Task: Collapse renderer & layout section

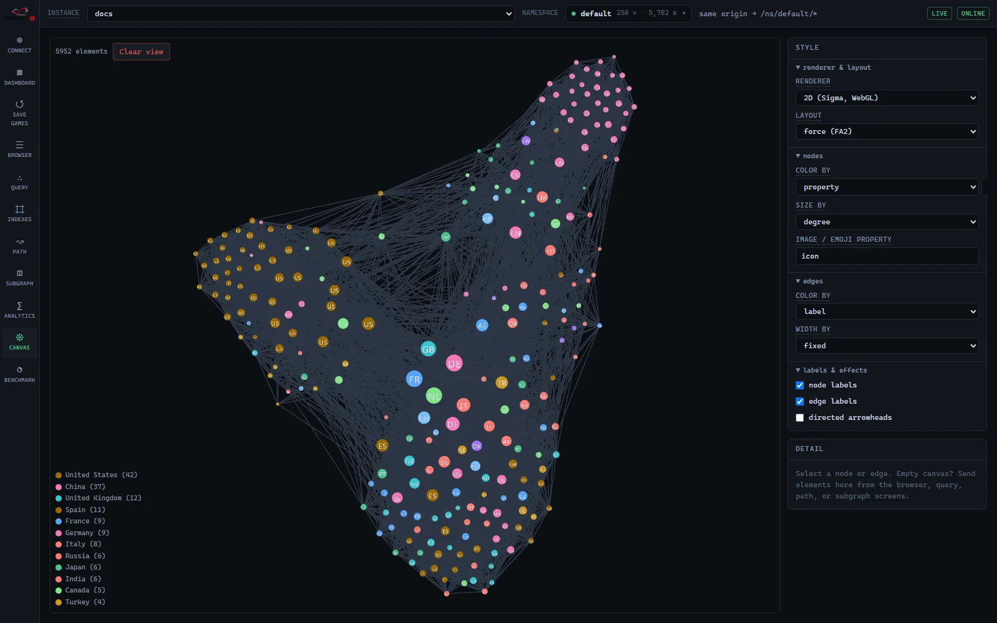Action: 833,67
